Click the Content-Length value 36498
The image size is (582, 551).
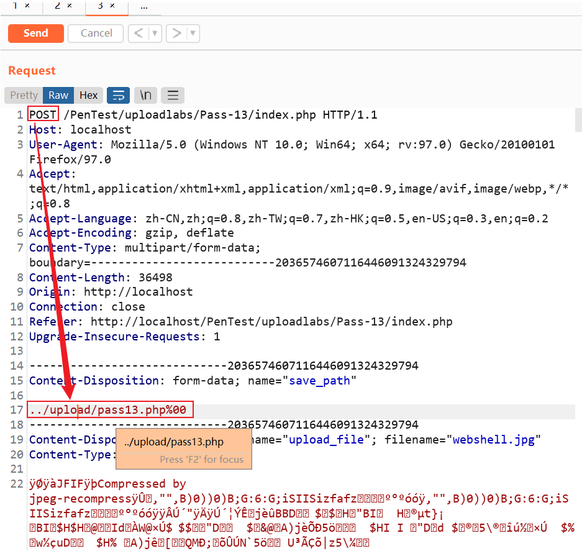point(155,277)
